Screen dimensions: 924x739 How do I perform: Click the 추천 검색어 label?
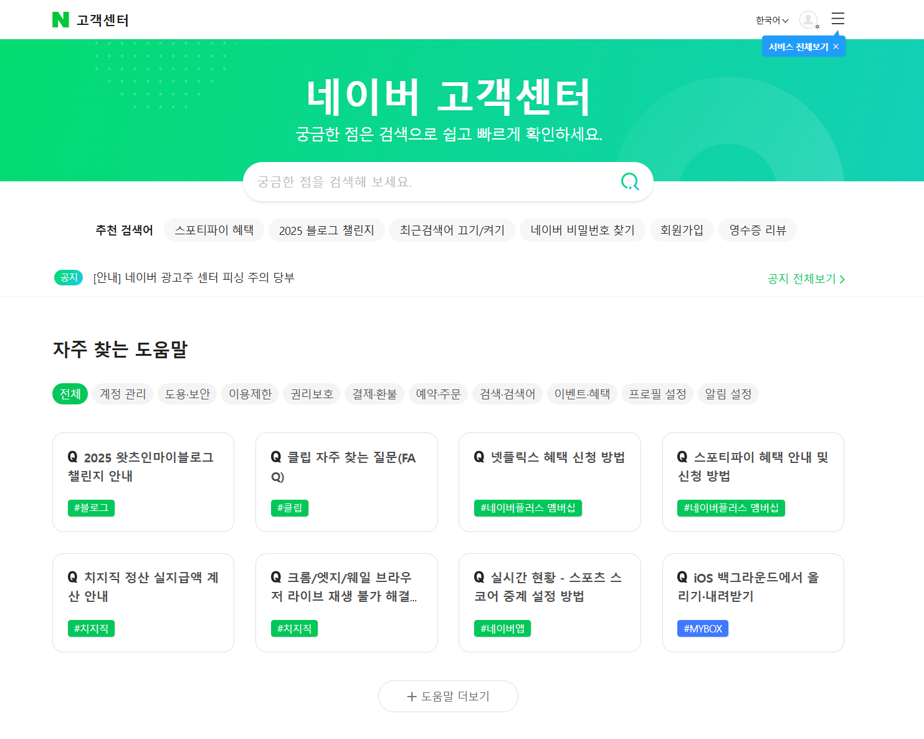[x=124, y=230]
